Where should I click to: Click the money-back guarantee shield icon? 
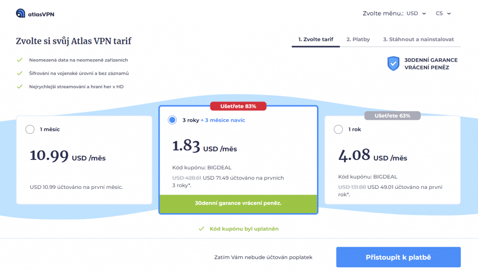coord(393,63)
